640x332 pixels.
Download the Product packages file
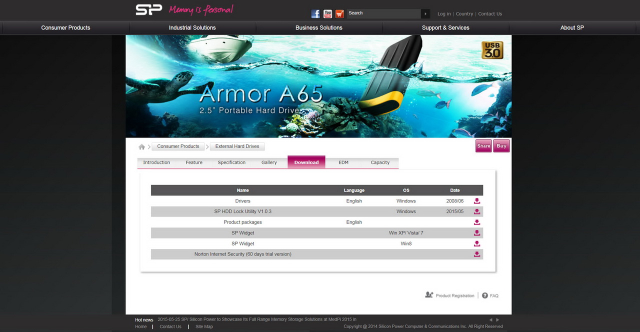(x=477, y=222)
